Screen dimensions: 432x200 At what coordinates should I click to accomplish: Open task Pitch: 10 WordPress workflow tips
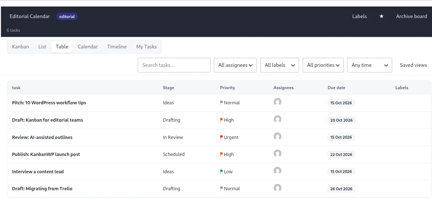click(x=49, y=103)
